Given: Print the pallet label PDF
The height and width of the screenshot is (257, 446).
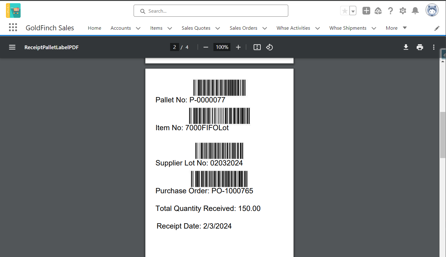Looking at the screenshot, I should [420, 47].
